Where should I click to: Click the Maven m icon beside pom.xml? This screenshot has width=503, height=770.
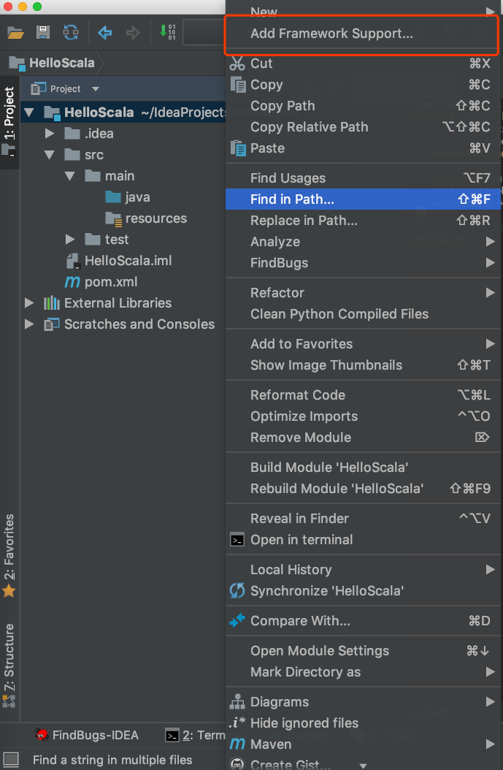(72, 282)
